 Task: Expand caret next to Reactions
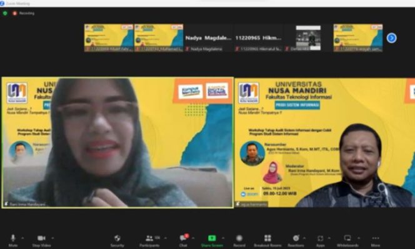pos(304,238)
